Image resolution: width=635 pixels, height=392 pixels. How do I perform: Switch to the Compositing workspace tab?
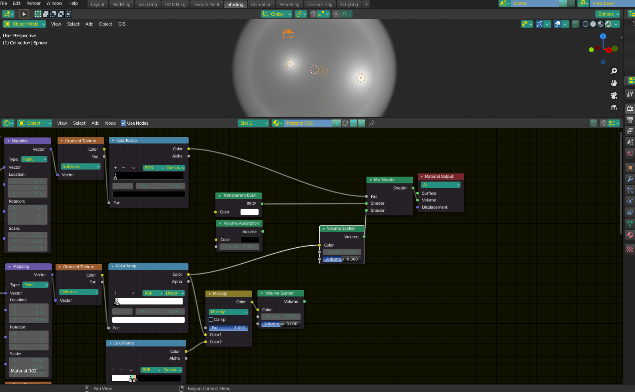320,4
